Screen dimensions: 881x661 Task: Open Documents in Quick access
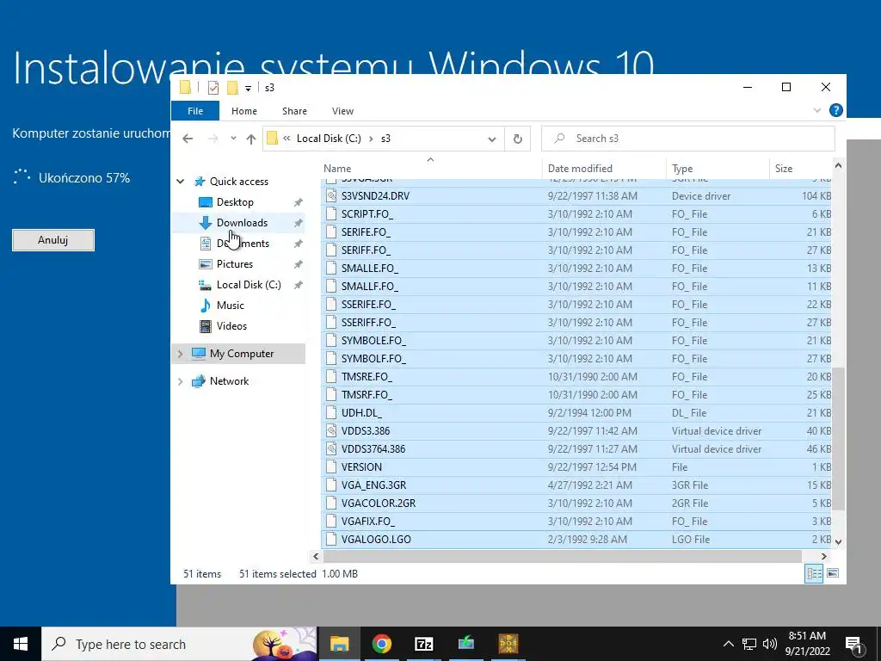coord(243,244)
